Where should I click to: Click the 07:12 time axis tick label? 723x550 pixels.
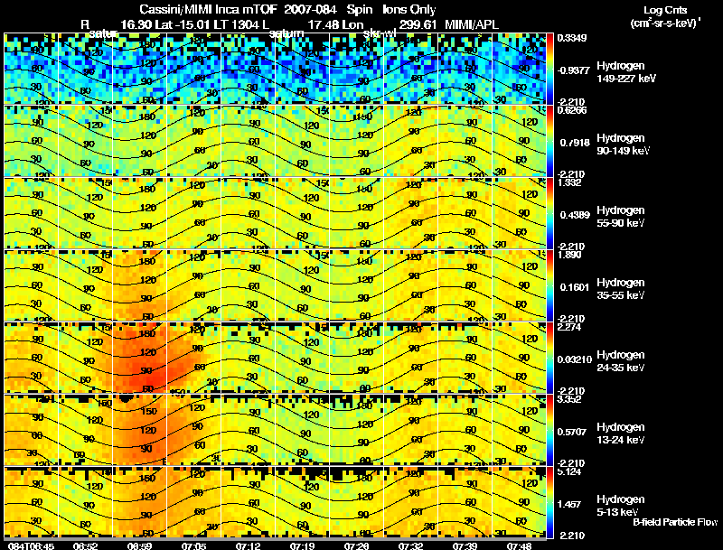tap(248, 545)
